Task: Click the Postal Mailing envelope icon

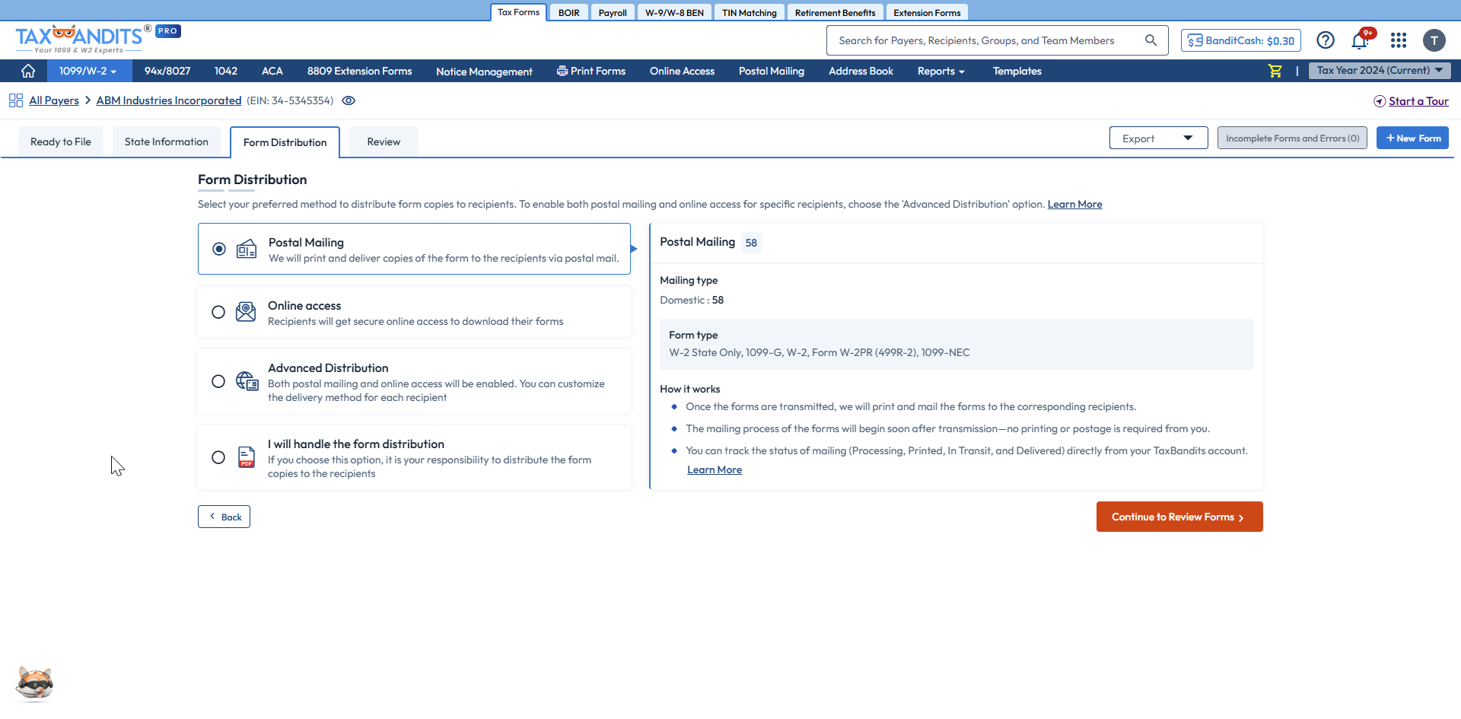Action: pos(247,249)
